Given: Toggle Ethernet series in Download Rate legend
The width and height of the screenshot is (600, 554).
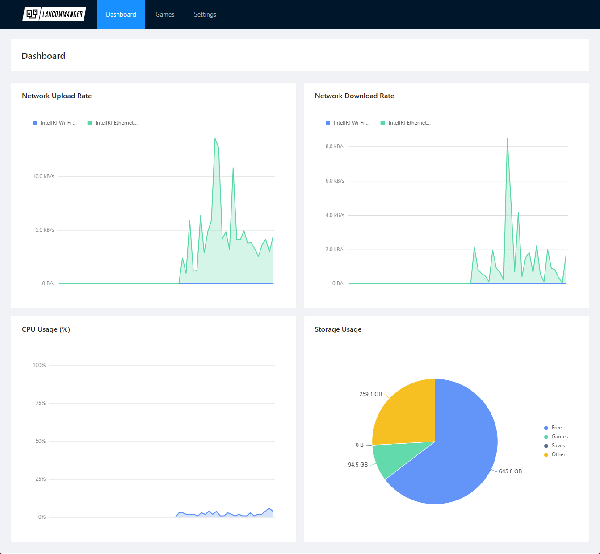Looking at the screenshot, I should tap(406, 123).
